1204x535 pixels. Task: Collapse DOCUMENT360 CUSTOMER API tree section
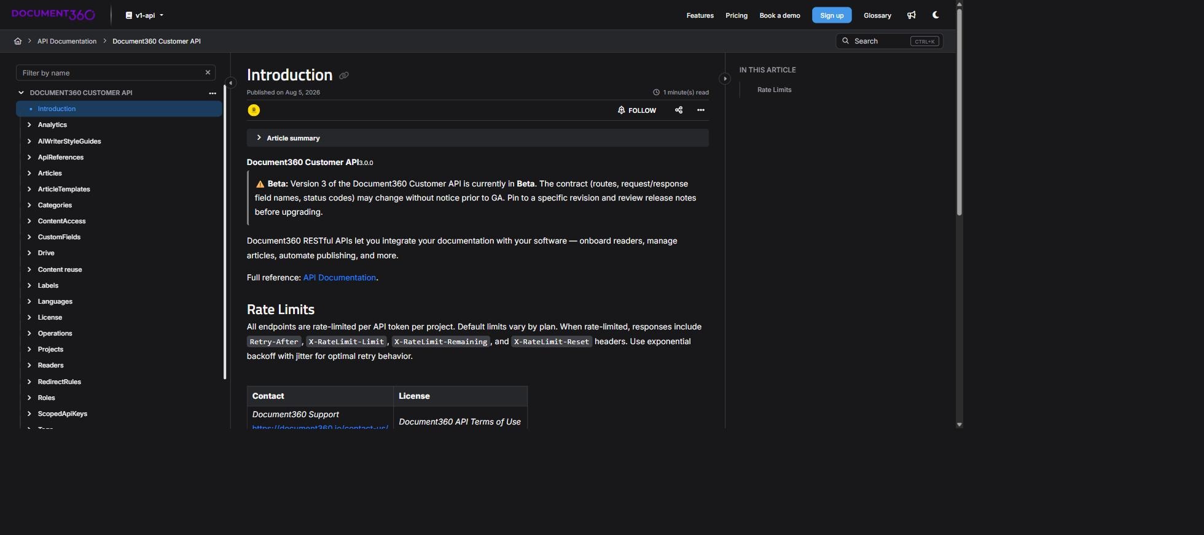coord(21,93)
